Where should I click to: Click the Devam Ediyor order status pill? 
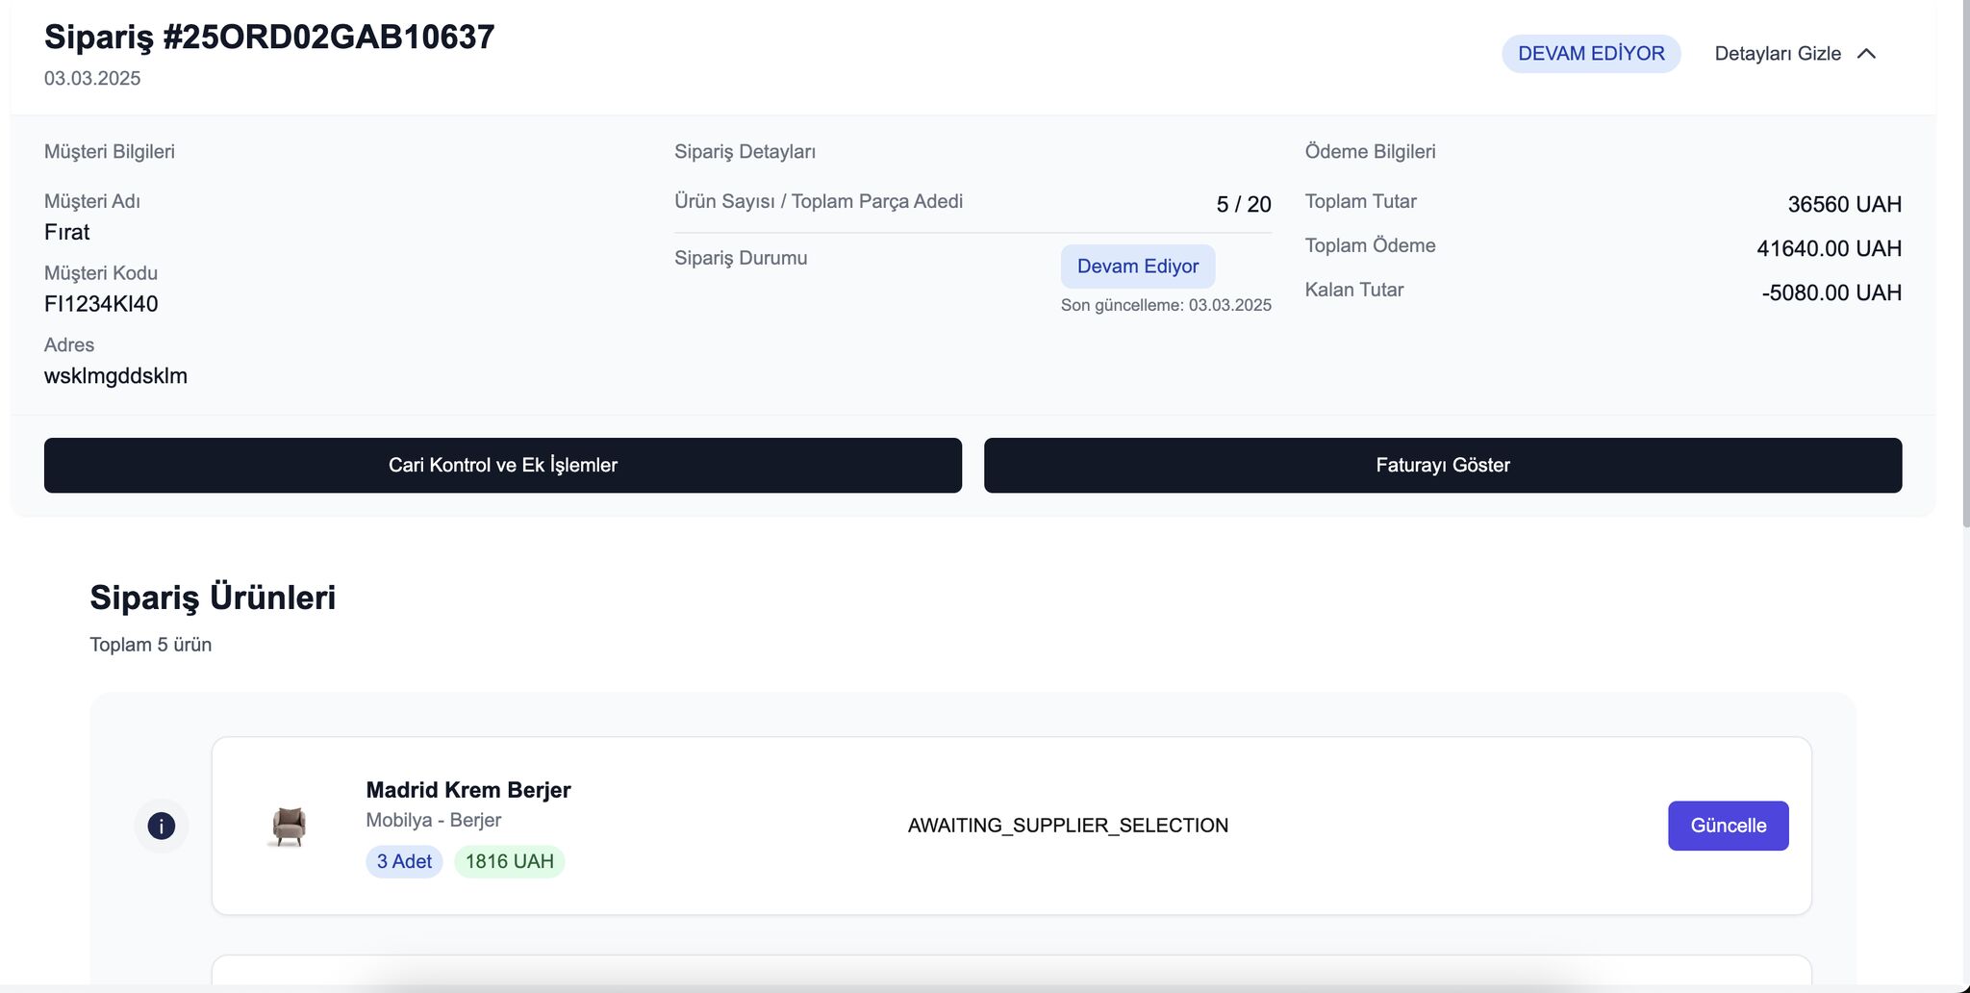(1138, 267)
